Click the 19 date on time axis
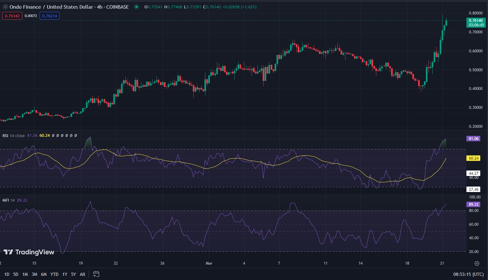 (81, 263)
